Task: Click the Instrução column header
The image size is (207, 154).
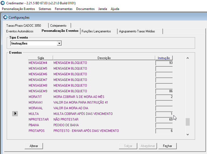Action: click(164, 58)
